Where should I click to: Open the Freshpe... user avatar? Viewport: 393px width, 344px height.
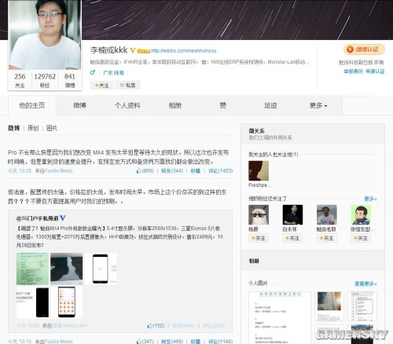(259, 170)
